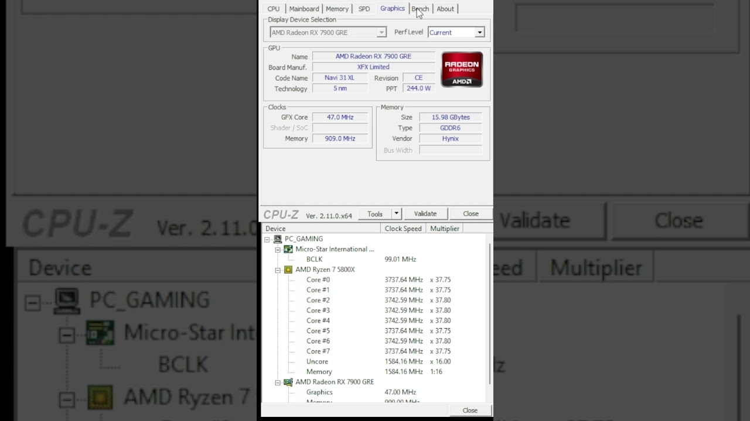This screenshot has width=750, height=421.
Task: Click Close at the bottom of clocks window
Action: tap(470, 410)
